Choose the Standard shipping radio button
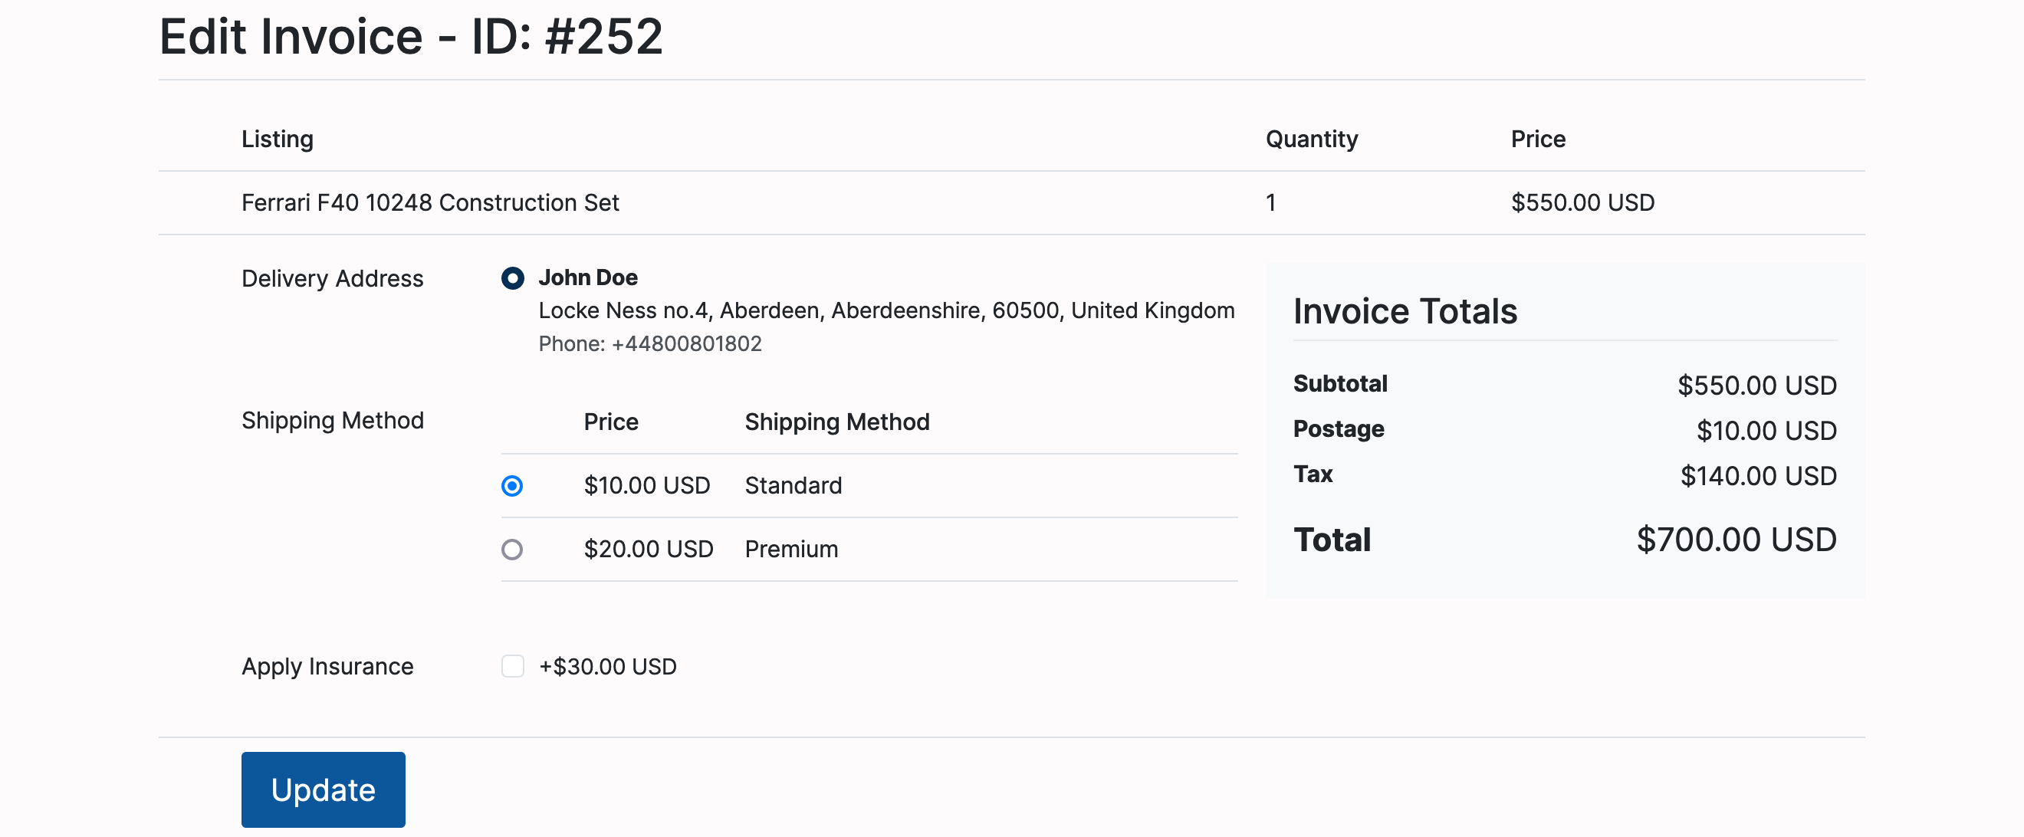 tap(511, 486)
